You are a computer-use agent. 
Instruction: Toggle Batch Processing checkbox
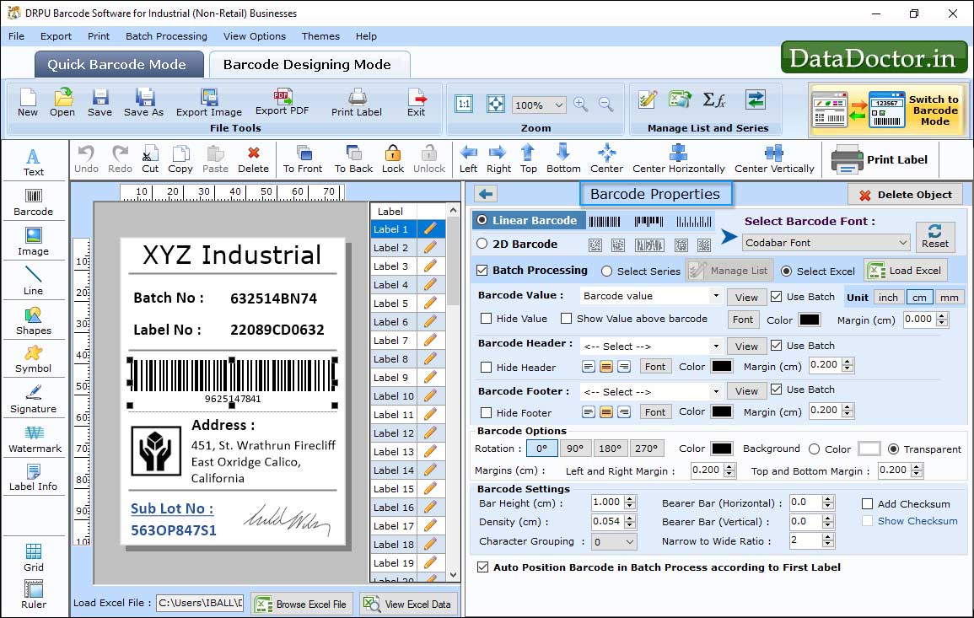[x=482, y=270]
